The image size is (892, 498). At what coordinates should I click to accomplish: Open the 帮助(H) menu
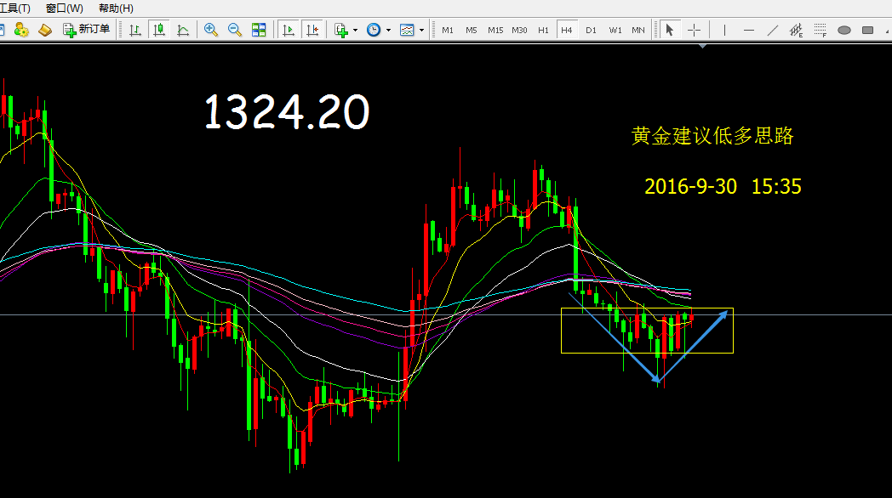coord(116,8)
